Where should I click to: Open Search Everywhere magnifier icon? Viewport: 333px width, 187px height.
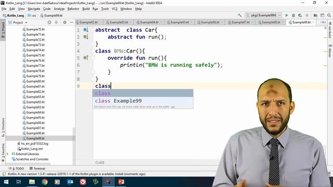coord(329,15)
